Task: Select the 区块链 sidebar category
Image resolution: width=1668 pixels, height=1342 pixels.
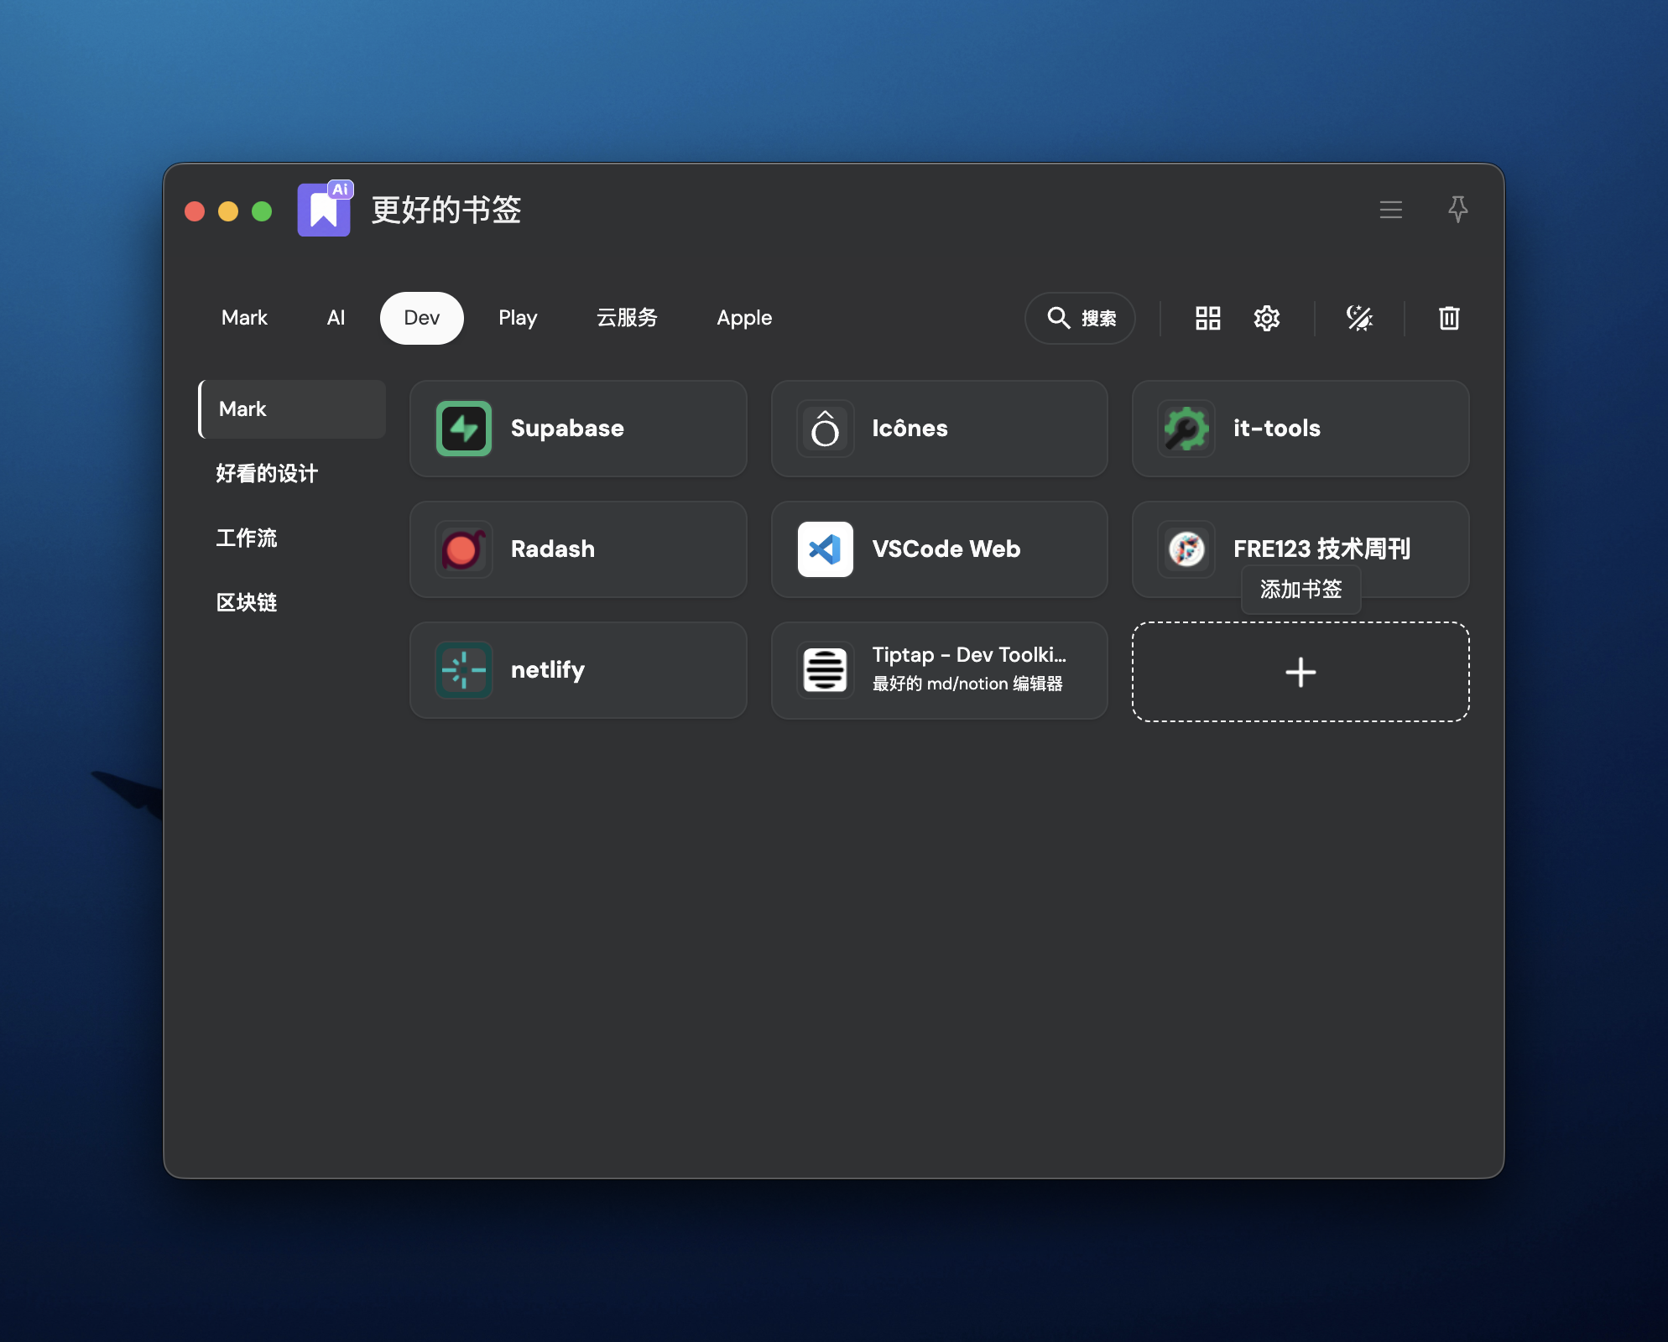Action: pyautogui.click(x=247, y=602)
